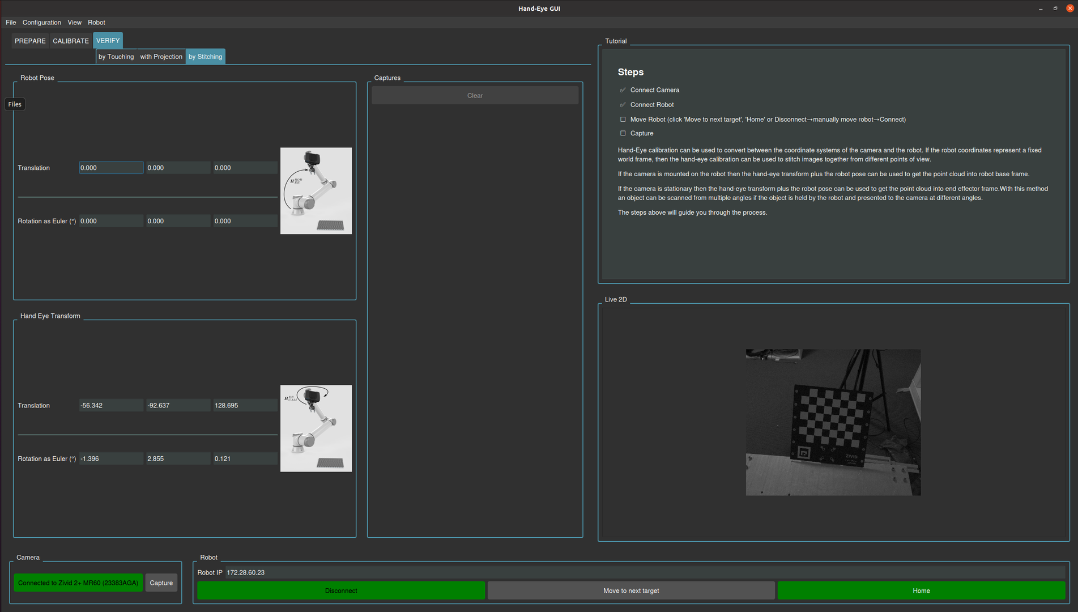Click the Robot Pose diagram image

316,191
